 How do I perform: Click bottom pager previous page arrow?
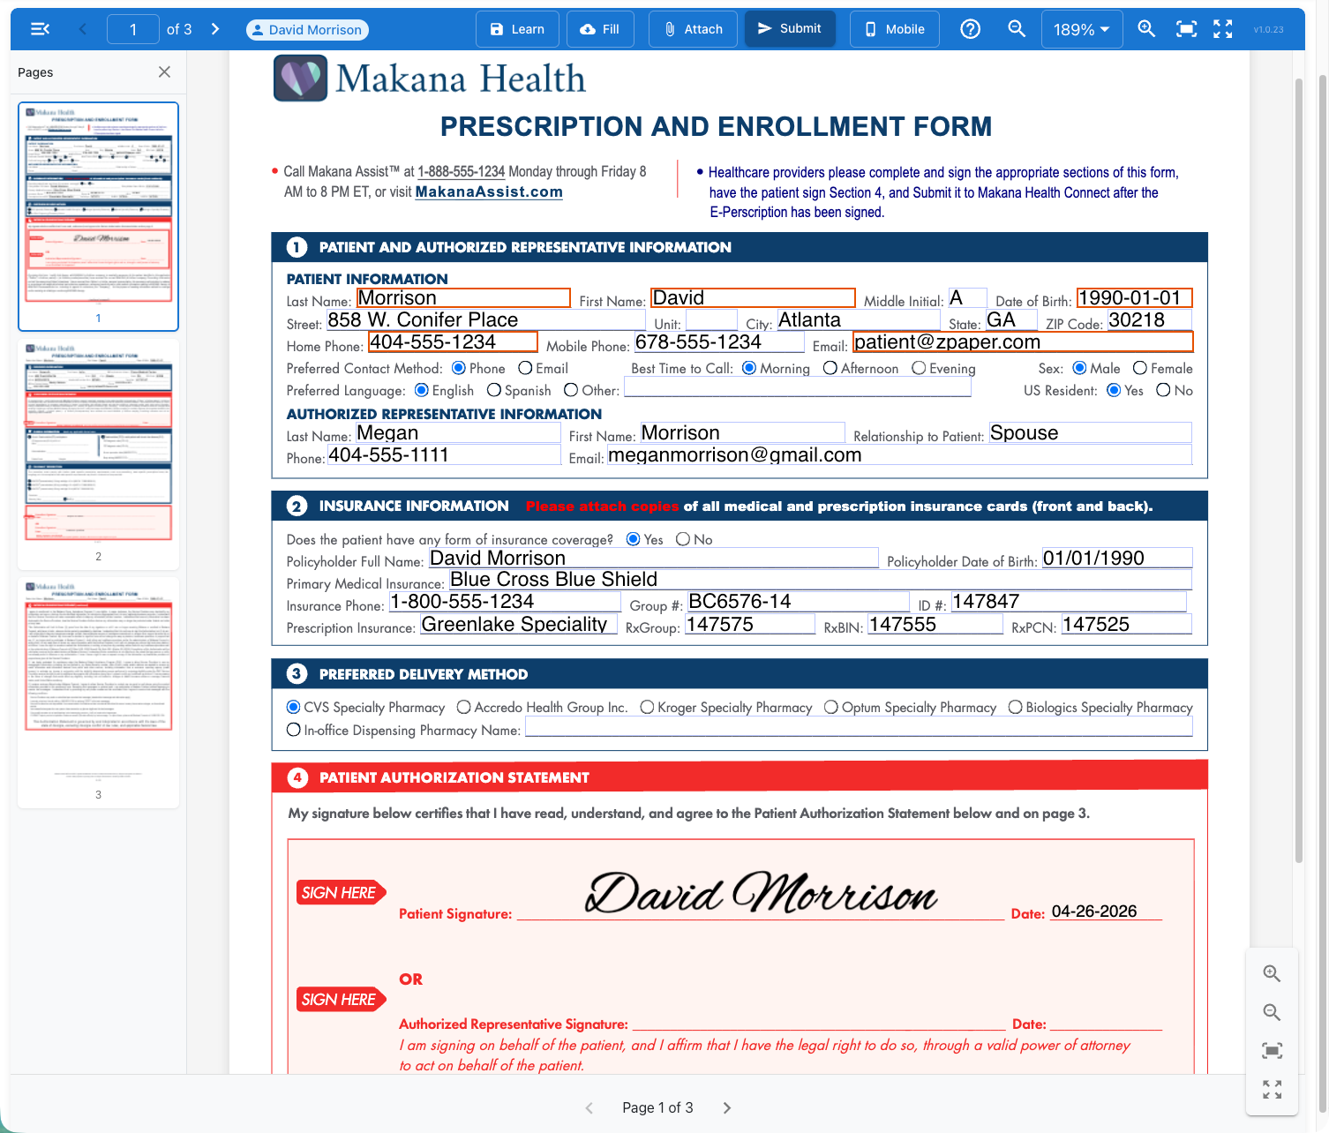589,1108
